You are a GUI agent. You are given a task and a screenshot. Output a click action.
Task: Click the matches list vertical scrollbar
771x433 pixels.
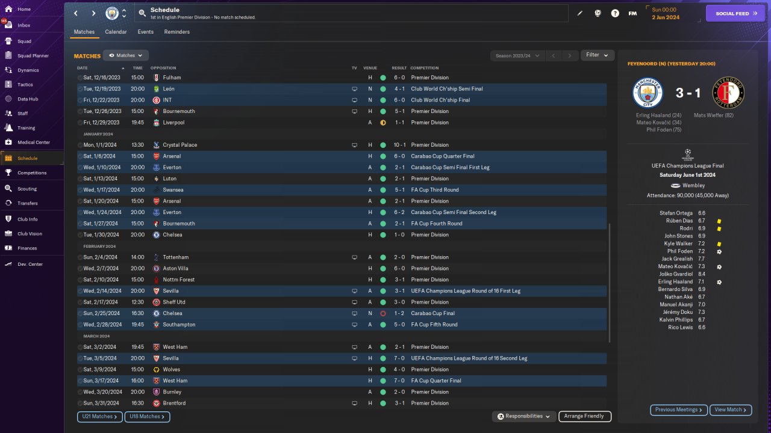(610, 283)
